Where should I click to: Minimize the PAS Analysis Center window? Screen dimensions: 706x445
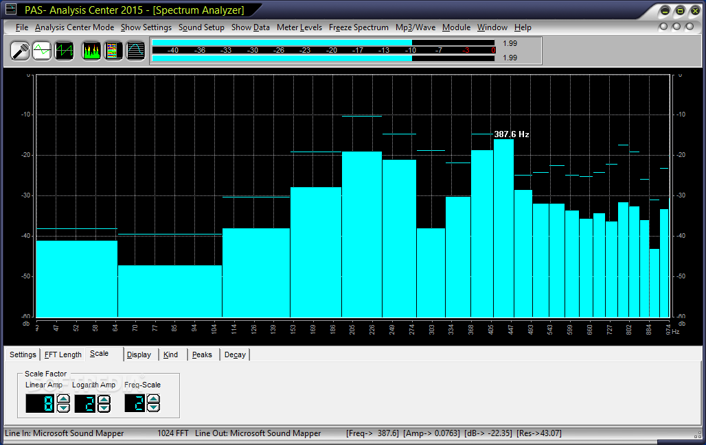(665, 11)
